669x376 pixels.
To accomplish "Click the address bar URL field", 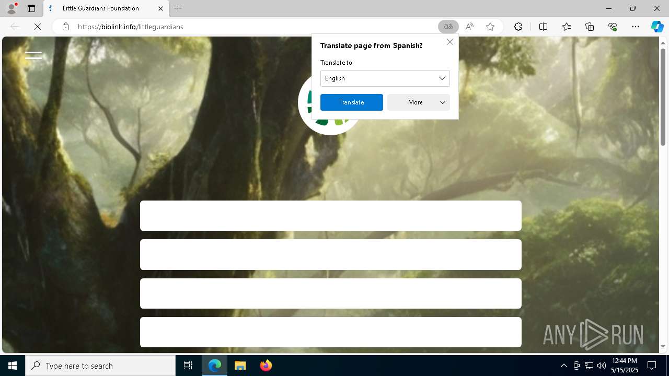I will coord(256,27).
